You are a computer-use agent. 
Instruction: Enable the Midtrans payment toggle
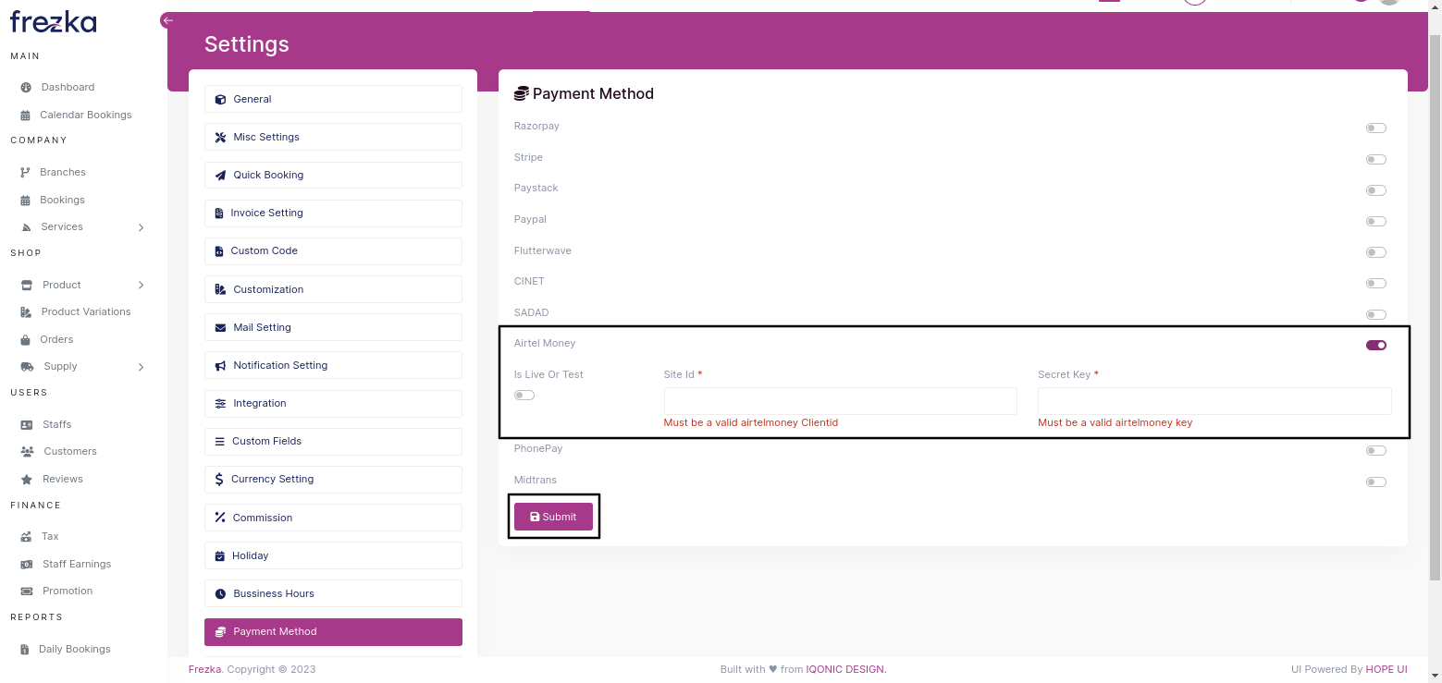1376,482
